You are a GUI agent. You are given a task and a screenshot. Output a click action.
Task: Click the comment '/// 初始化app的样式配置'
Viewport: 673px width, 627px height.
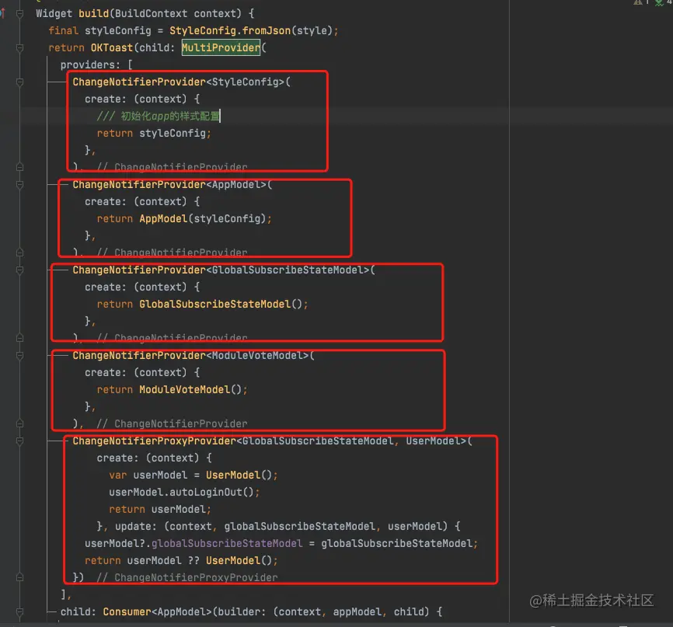tap(159, 116)
